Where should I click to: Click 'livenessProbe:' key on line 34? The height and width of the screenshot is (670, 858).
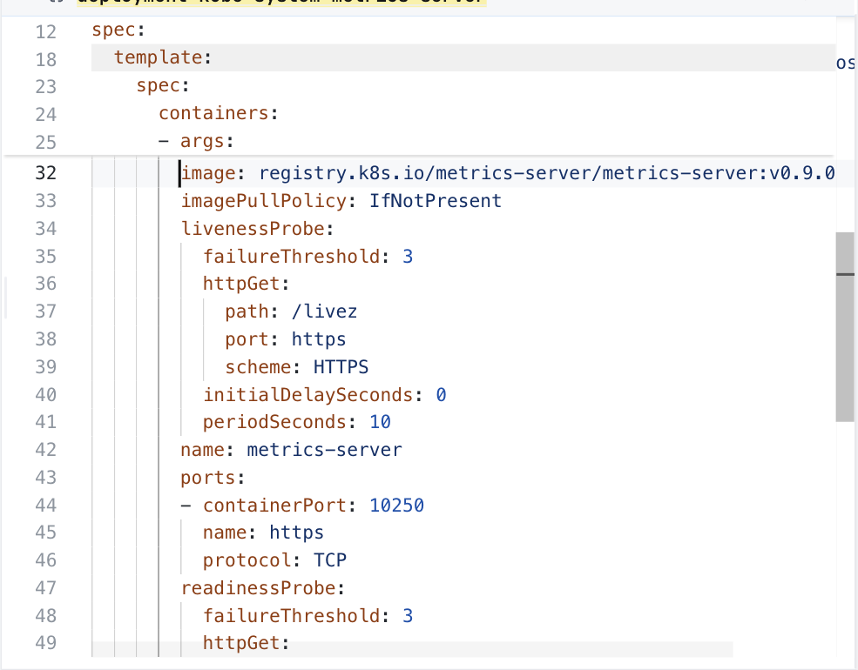click(x=257, y=229)
